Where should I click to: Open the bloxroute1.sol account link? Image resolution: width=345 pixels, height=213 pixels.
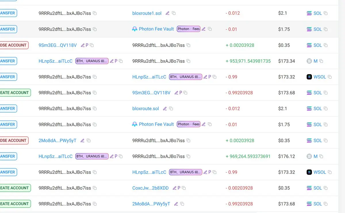coord(147,13)
